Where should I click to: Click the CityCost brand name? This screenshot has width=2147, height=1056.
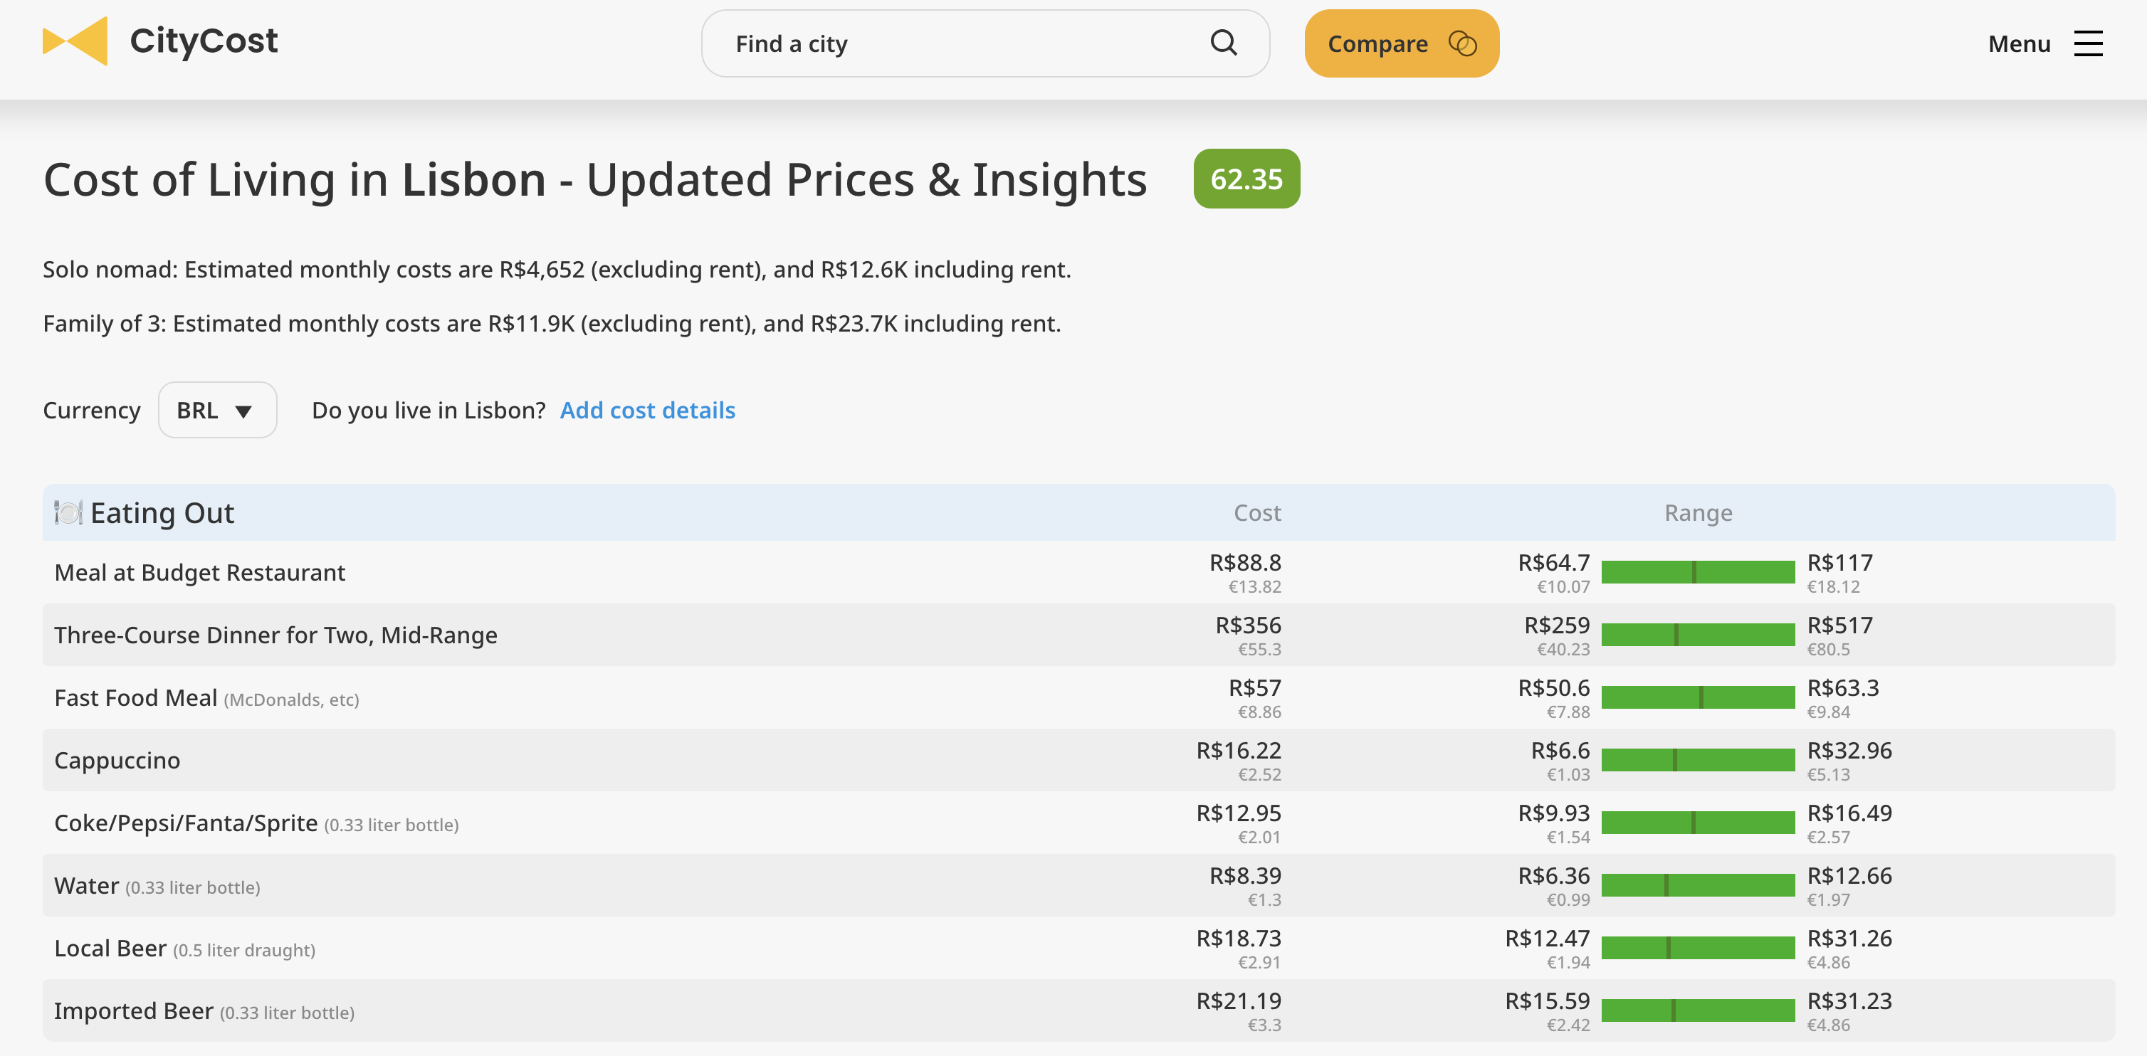pyautogui.click(x=204, y=42)
